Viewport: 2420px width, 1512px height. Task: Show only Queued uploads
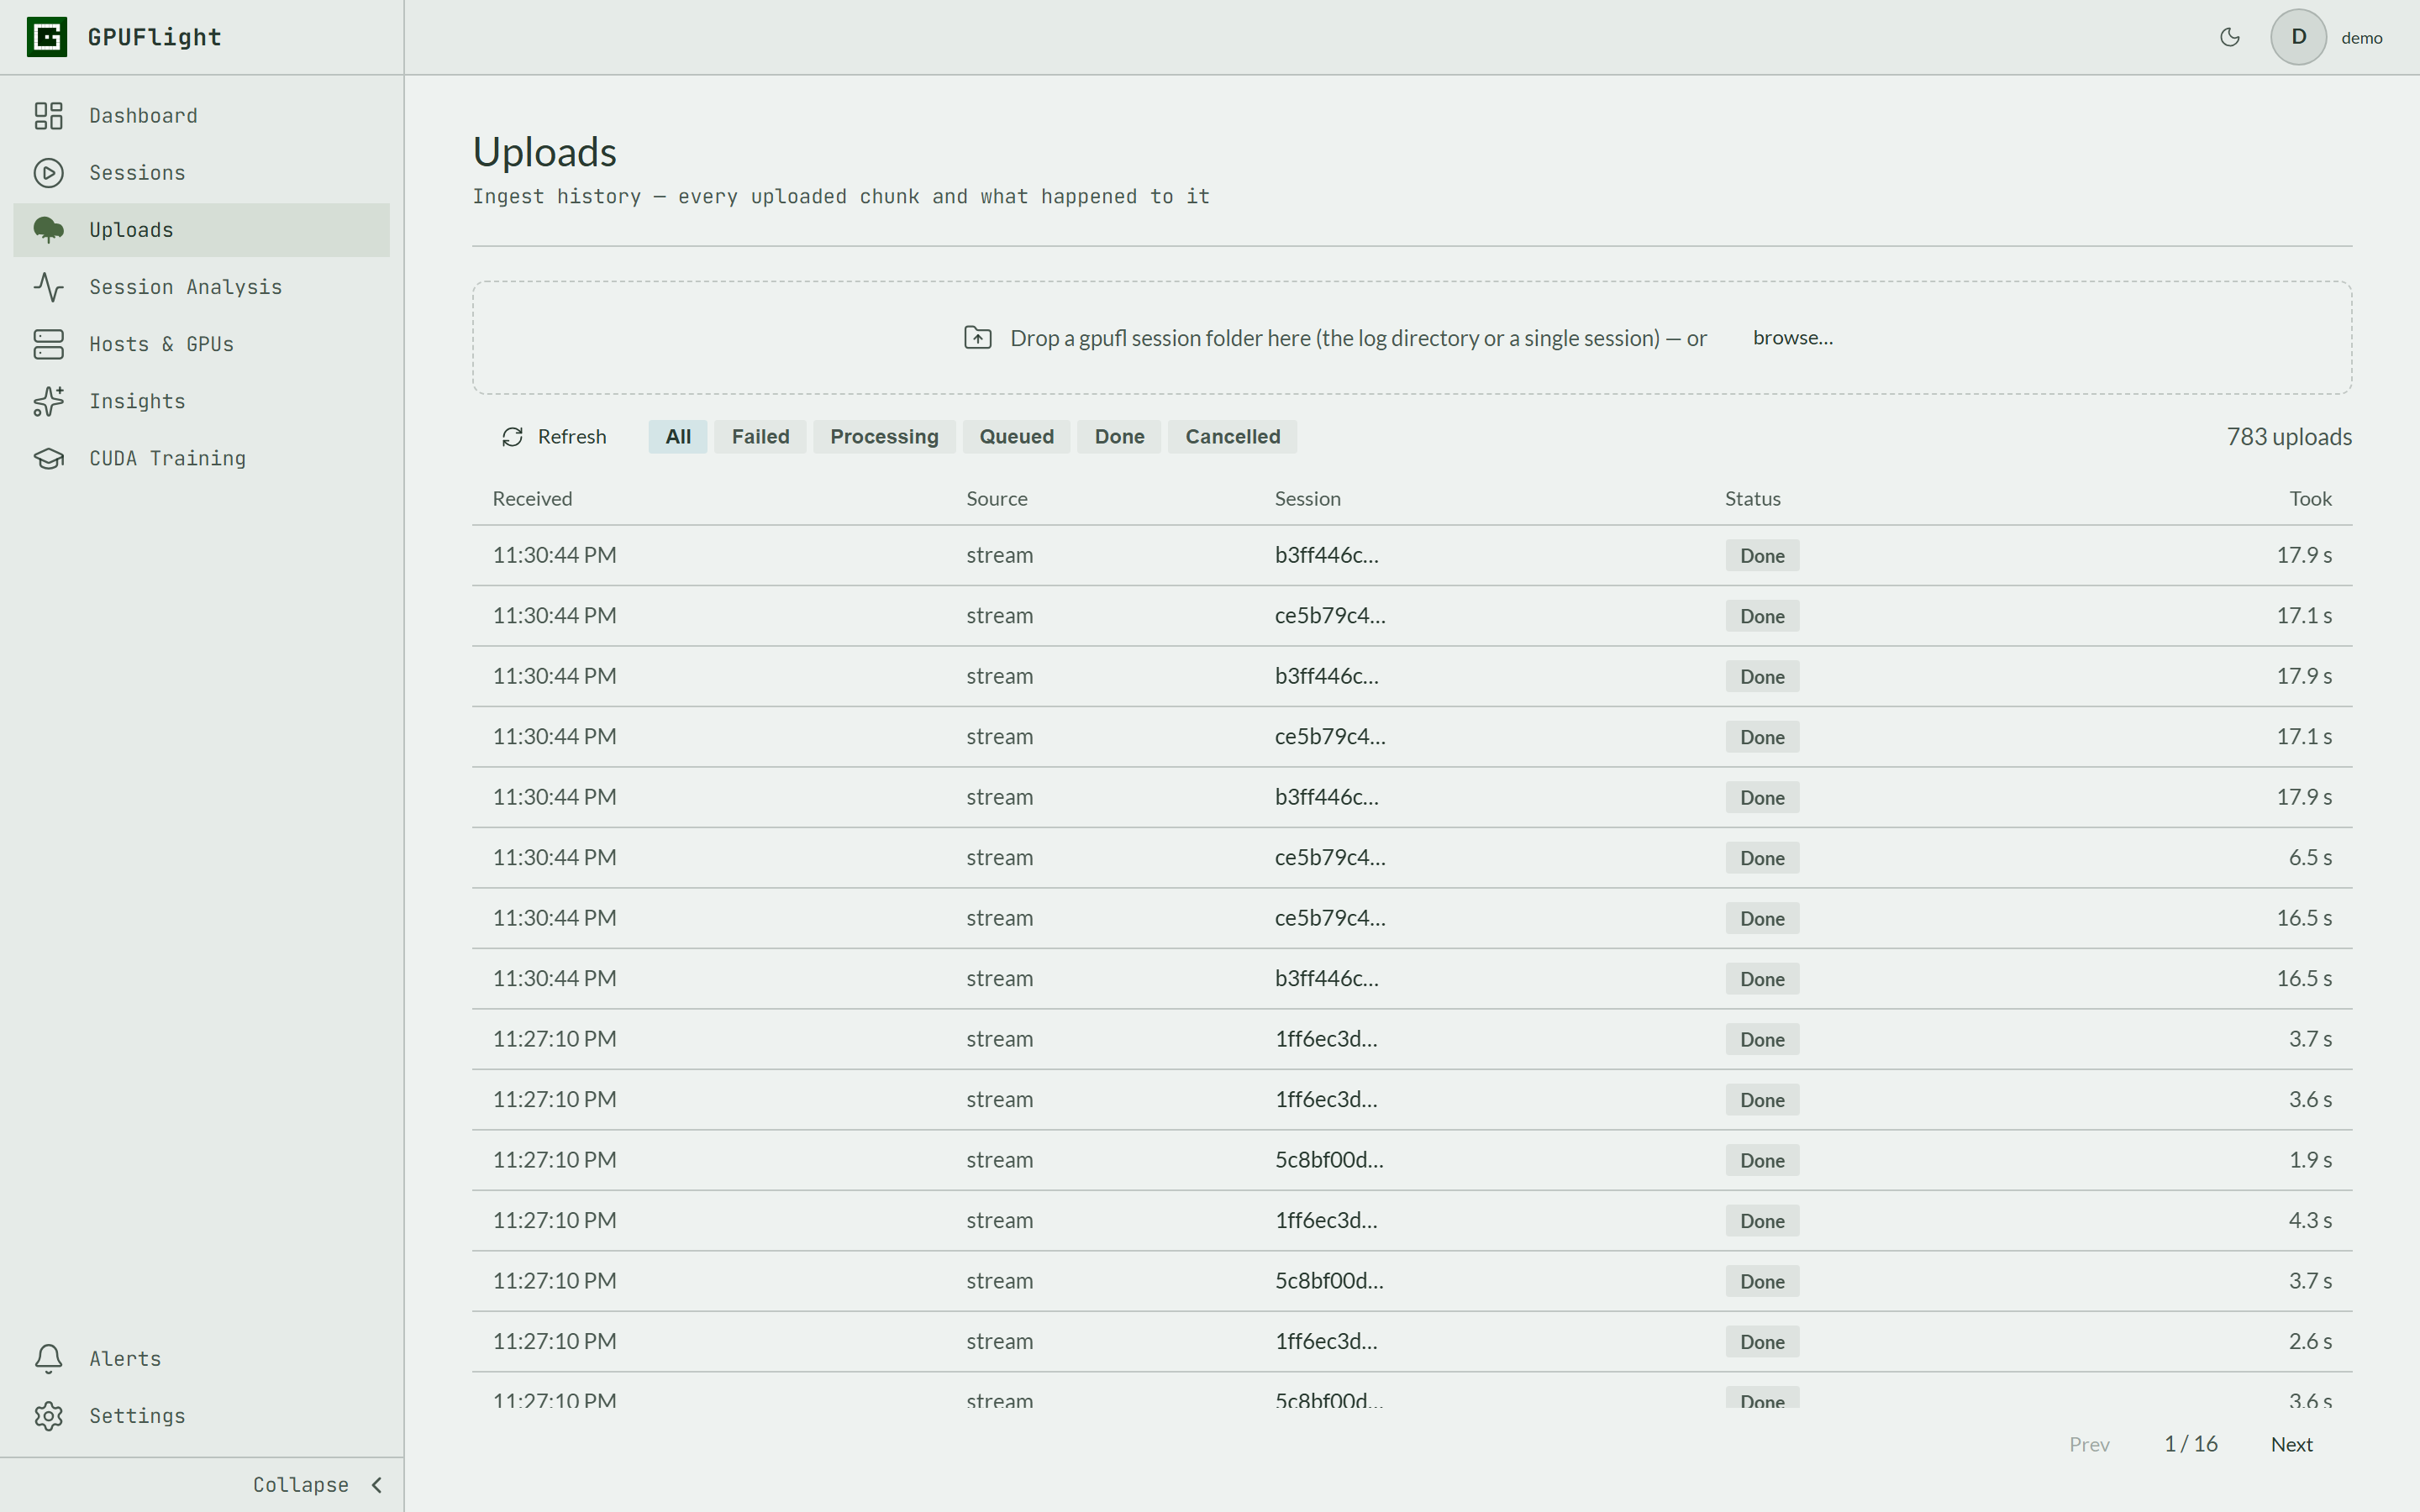(x=1016, y=437)
